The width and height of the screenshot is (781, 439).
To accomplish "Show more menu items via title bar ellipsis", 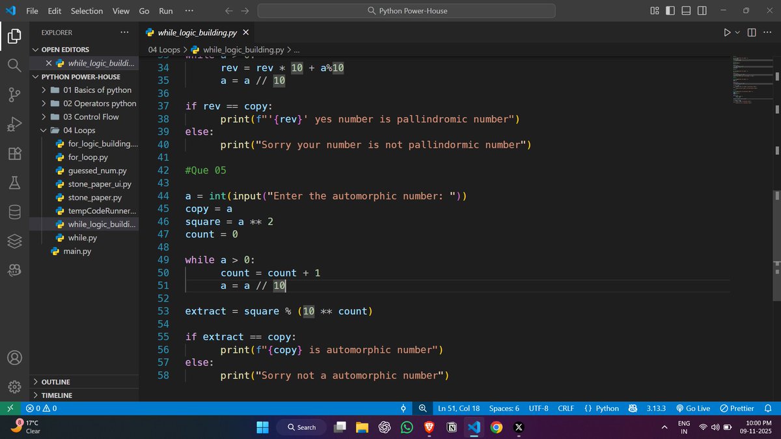I will [189, 11].
